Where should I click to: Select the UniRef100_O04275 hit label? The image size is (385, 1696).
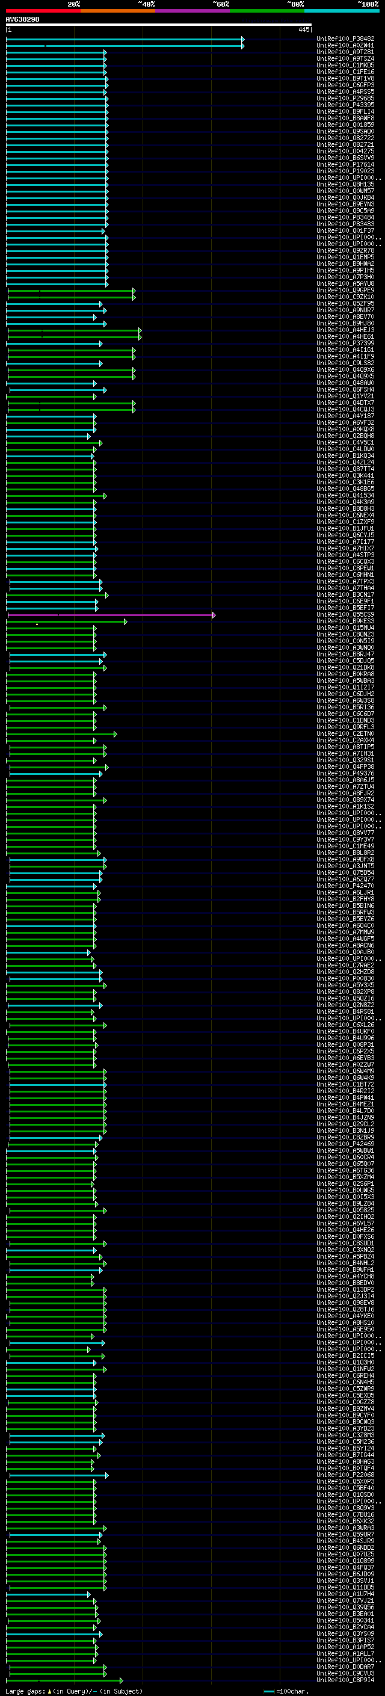point(345,152)
